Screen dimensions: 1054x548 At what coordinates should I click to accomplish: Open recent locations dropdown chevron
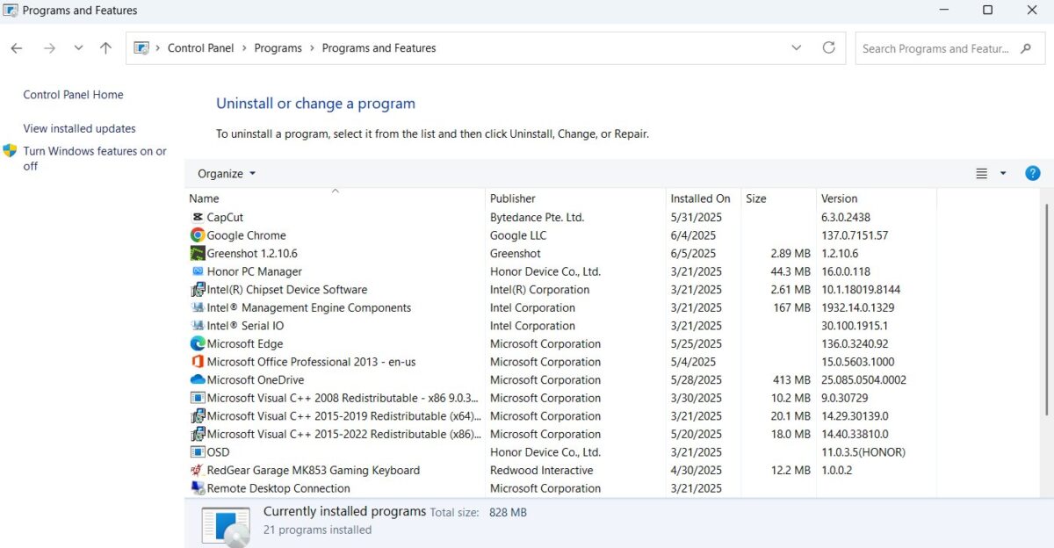coord(78,48)
